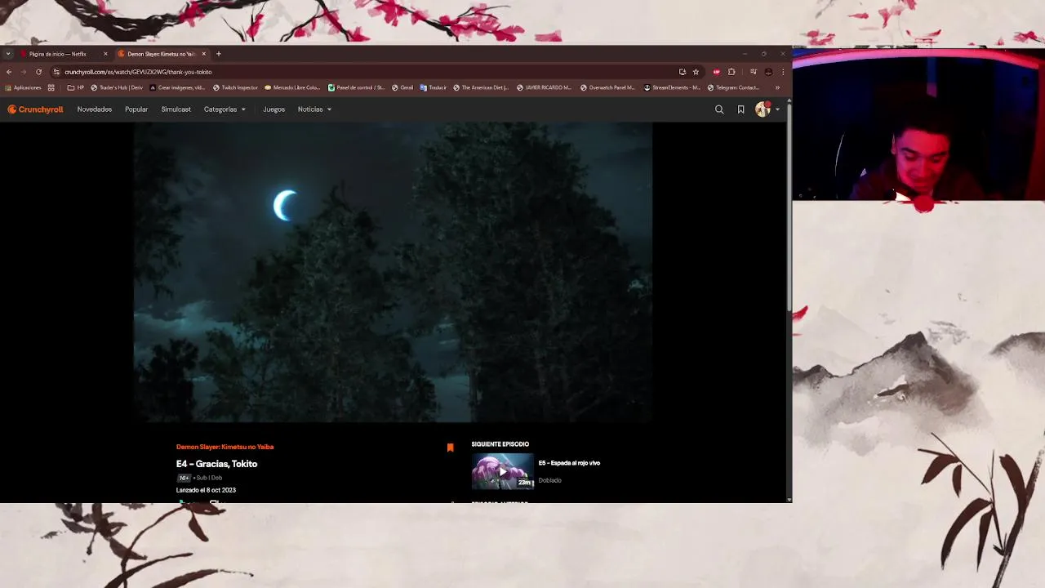Open the Aplicaciones bookmark

click(x=24, y=87)
